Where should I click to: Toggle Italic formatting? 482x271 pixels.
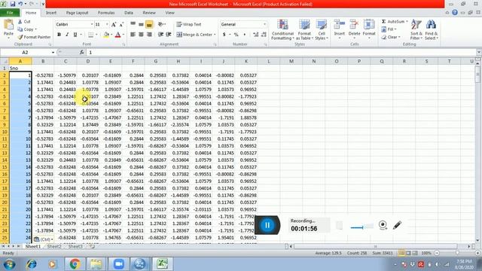(x=67, y=35)
